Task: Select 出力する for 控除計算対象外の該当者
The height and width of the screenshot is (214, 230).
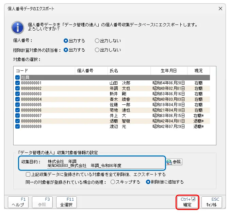Action: point(66,50)
